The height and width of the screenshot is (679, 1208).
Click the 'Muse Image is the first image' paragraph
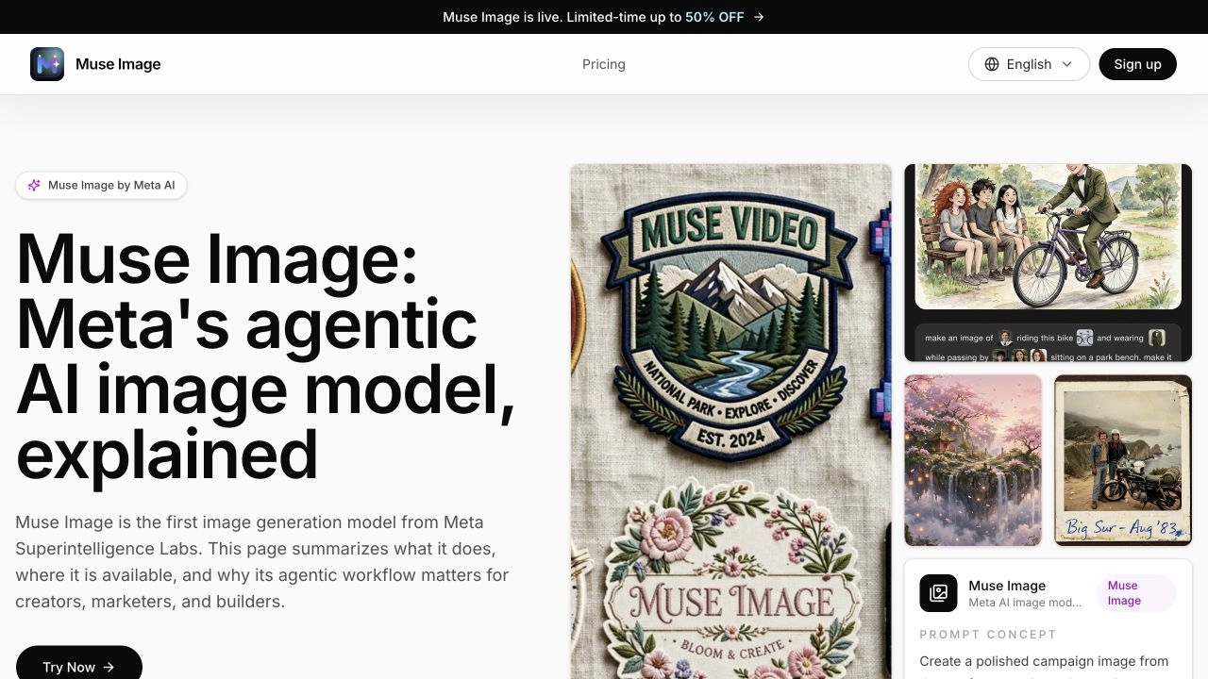tap(262, 562)
